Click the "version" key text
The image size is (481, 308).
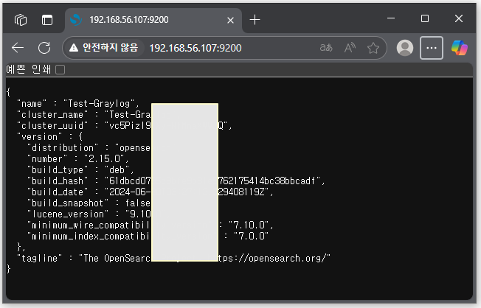(40, 137)
